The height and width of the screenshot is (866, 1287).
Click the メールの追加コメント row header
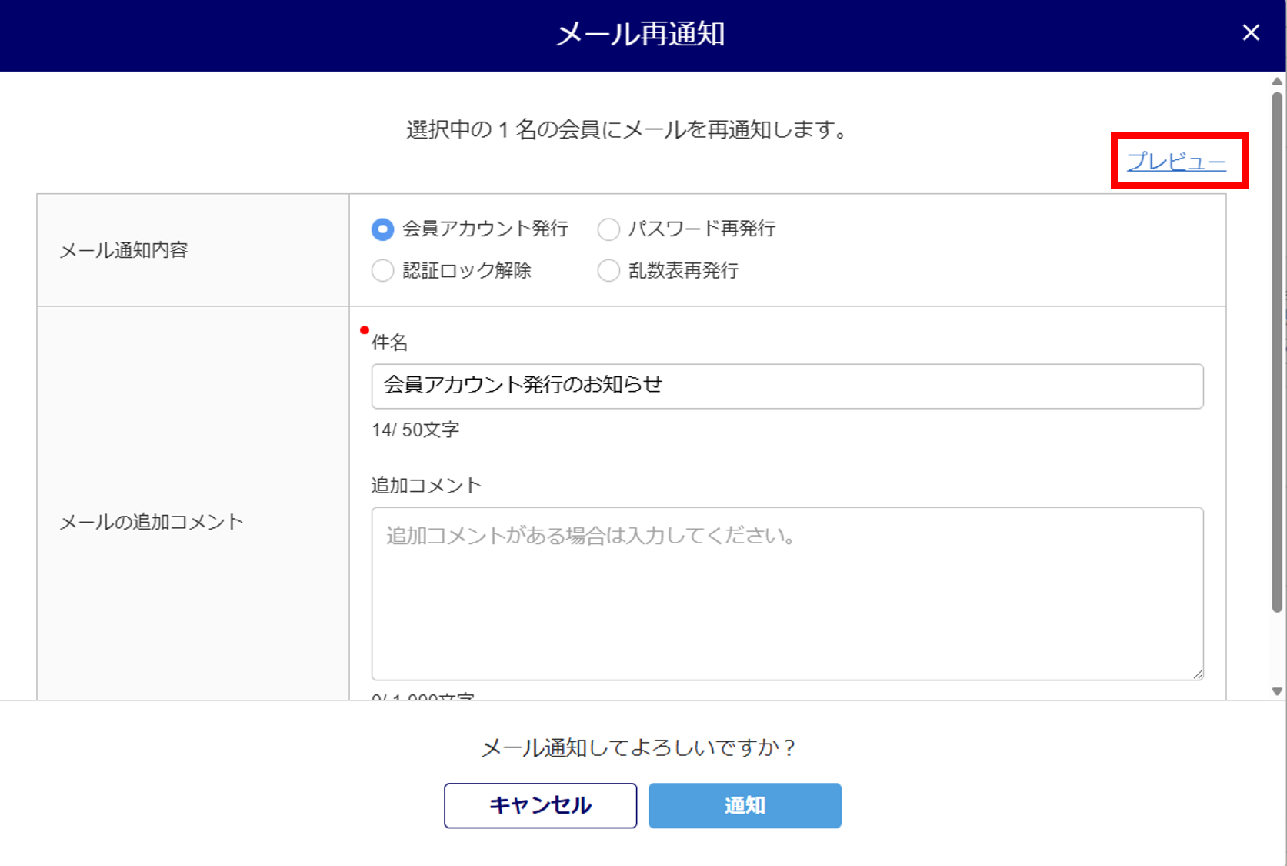point(152,522)
